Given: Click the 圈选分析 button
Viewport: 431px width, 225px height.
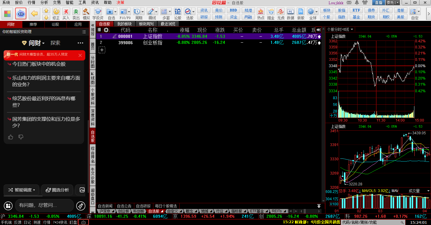Looking at the screenshot, I should tap(57, 190).
